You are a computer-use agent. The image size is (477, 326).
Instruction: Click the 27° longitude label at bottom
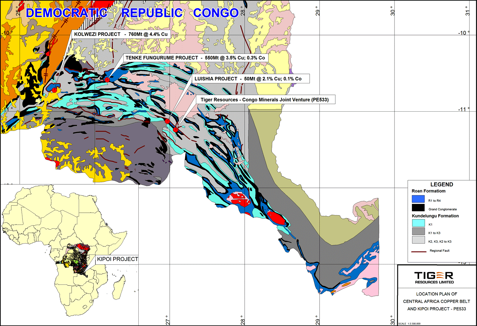[167, 320]
